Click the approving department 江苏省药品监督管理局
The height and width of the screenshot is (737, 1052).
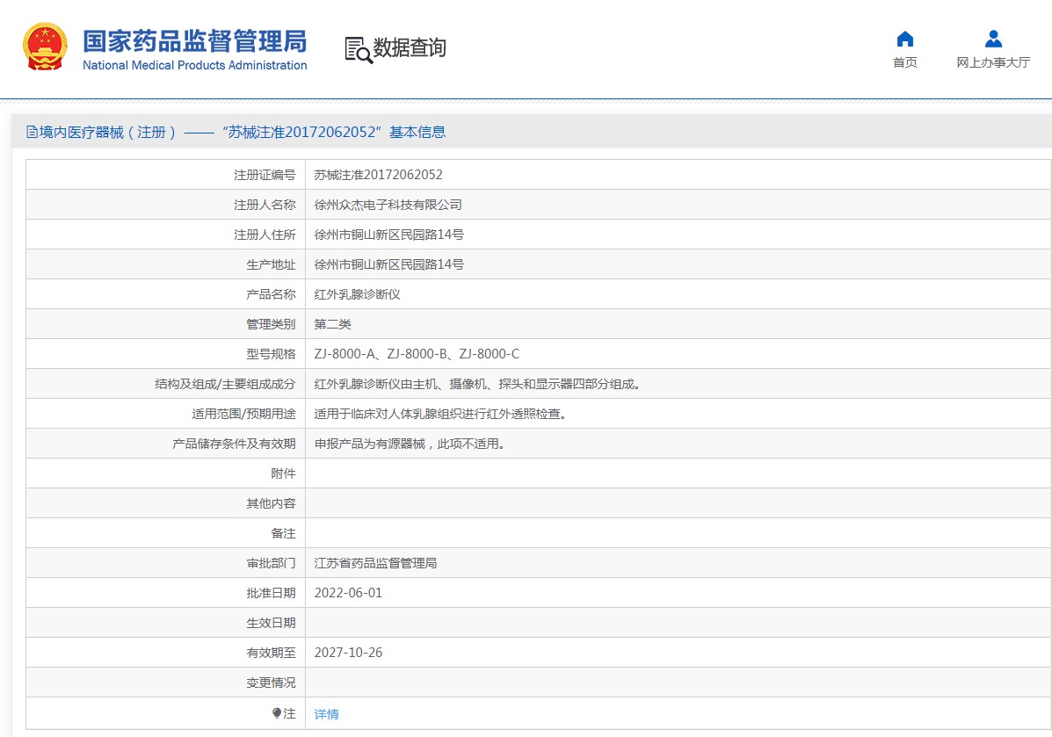(375, 563)
